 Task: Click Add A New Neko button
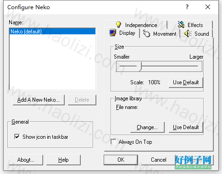click(39, 100)
